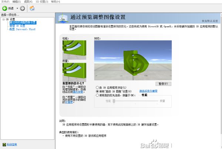
Task: Click the green Back arrow icon
Action: pyautogui.click(x=5, y=8)
